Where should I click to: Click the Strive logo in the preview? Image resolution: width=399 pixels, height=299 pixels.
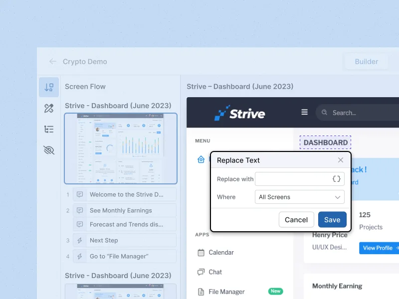click(239, 113)
